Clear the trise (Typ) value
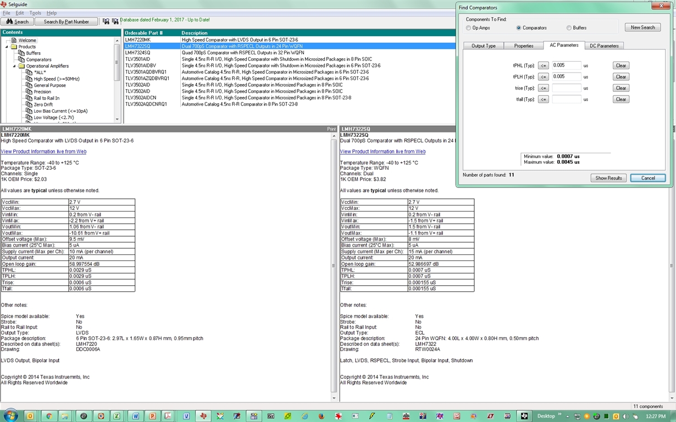676x422 pixels. tap(621, 88)
